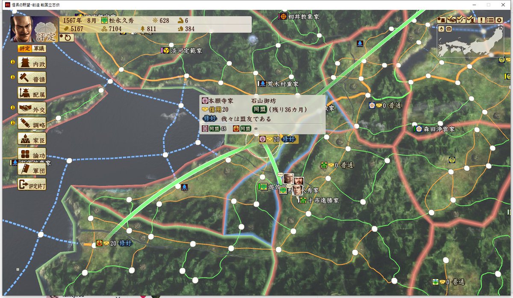The width and height of the screenshot is (513, 298).
Task: Select the 森田浄雲家 clan label
Action: tap(439, 129)
